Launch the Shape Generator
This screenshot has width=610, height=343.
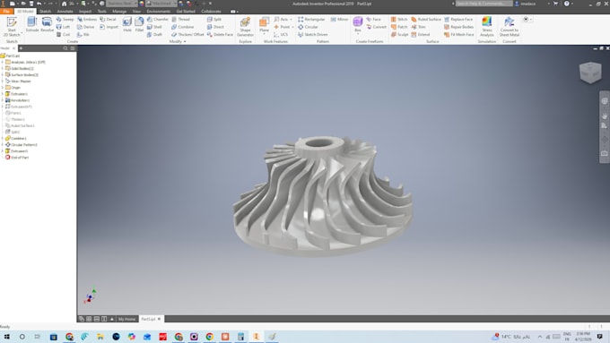click(245, 26)
